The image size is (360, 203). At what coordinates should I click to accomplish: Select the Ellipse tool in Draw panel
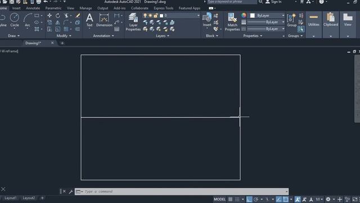coord(37,23)
